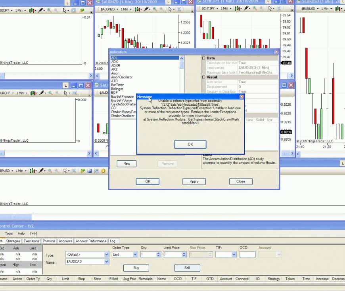Click the Buy order button
The height and width of the screenshot is (291, 345).
136,268
